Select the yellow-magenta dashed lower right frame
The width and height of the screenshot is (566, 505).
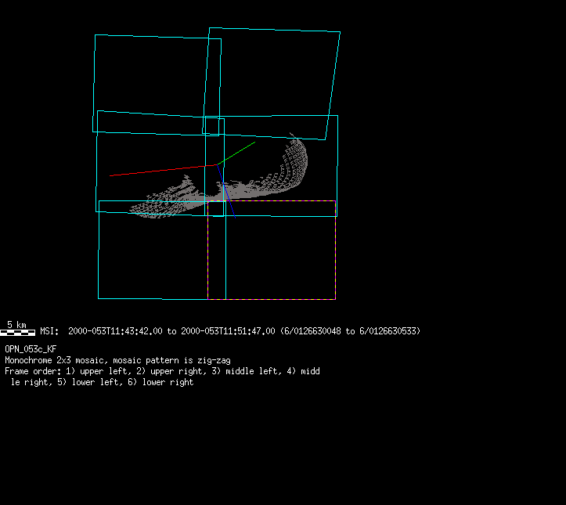(x=272, y=250)
